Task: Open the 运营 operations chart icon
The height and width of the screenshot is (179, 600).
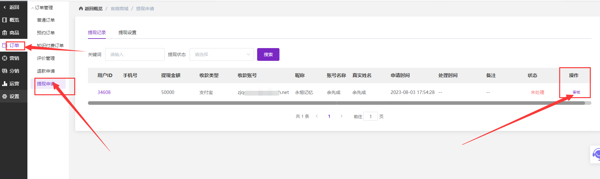Action: tap(5, 83)
